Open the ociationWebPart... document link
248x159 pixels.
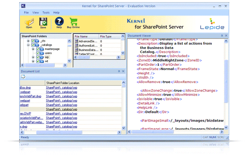pos(31,118)
